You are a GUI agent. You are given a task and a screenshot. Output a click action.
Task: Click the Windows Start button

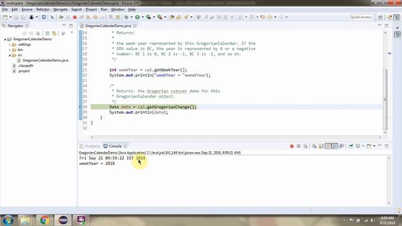click(8, 220)
